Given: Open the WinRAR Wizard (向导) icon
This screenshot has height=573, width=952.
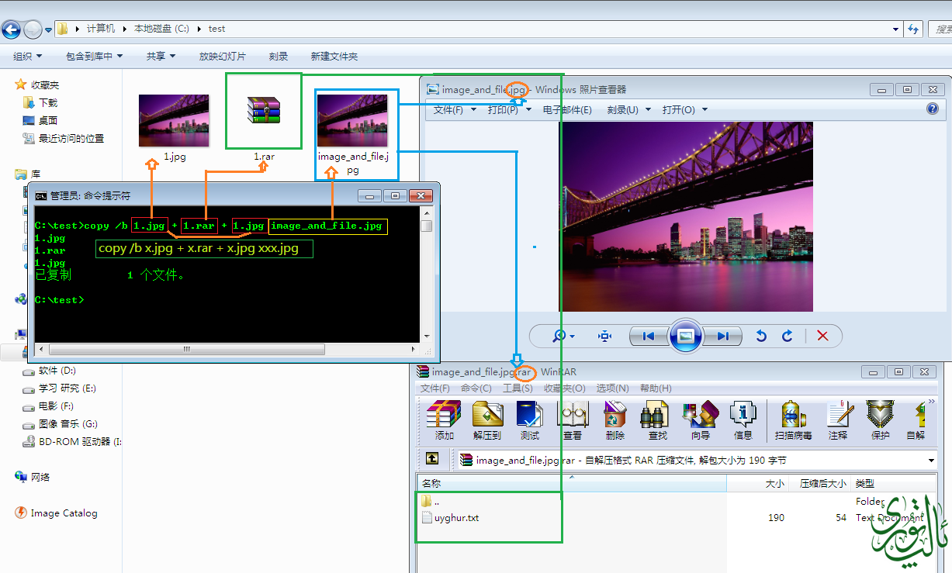Looking at the screenshot, I should pyautogui.click(x=700, y=419).
